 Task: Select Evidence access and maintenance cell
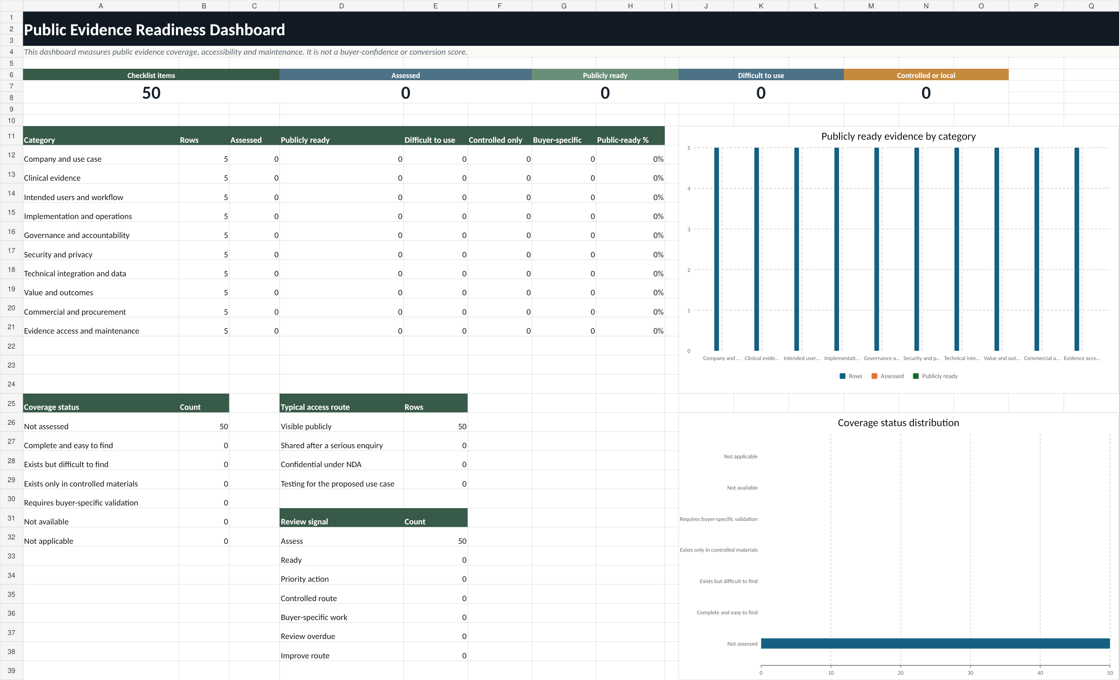pyautogui.click(x=101, y=327)
